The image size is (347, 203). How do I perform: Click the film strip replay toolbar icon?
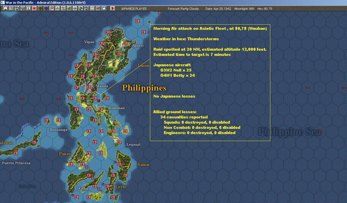98,8
